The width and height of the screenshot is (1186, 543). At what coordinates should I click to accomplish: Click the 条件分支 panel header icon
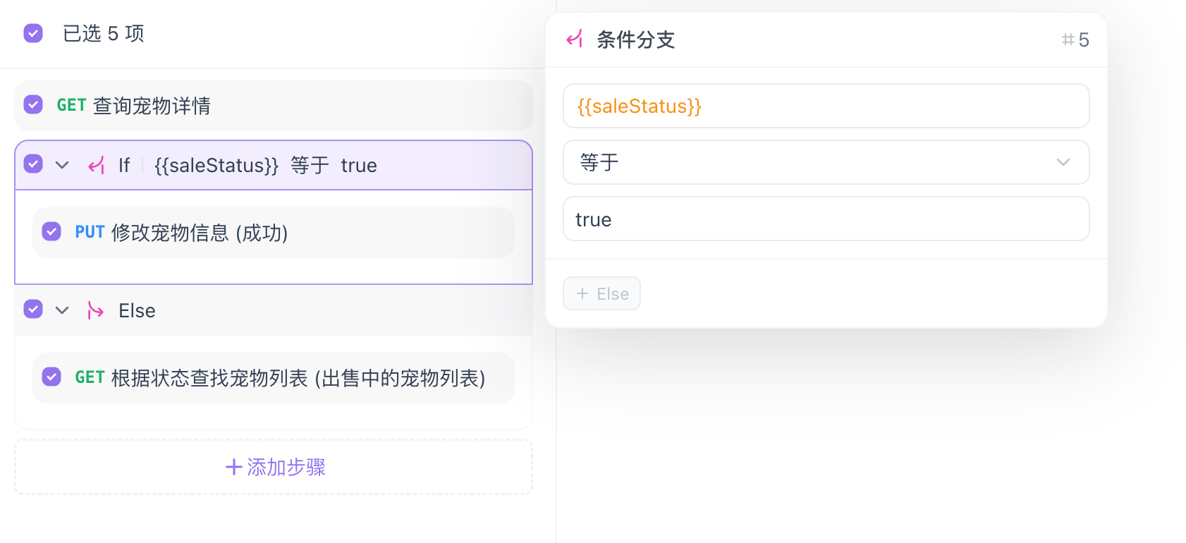tap(575, 40)
